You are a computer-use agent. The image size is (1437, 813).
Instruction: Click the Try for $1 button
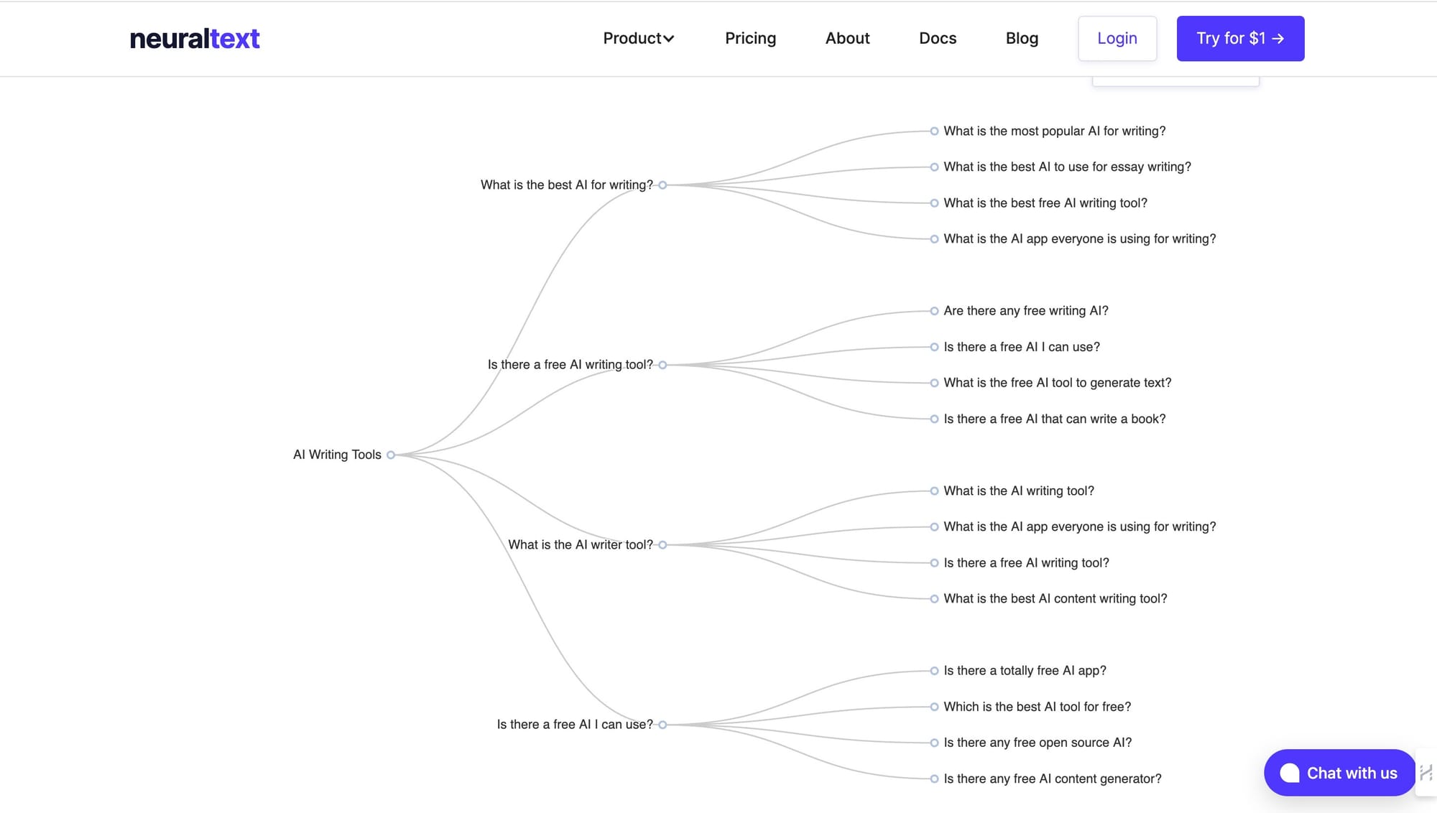point(1239,39)
